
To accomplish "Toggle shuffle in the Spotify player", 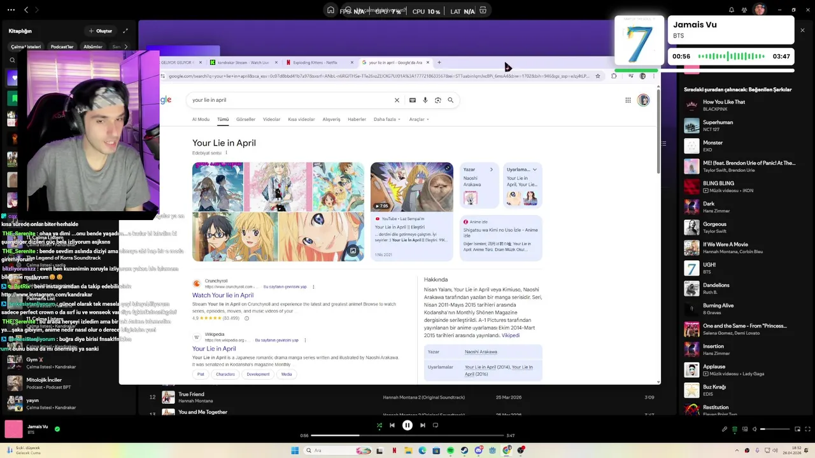I will coord(379,426).
